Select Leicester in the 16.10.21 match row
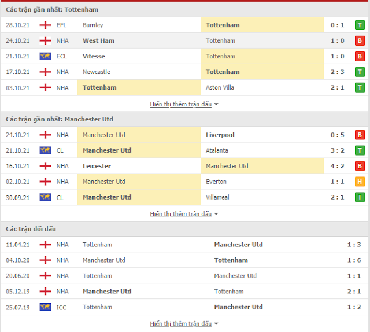Screen dimensions: 370x332 pyautogui.click(x=97, y=166)
